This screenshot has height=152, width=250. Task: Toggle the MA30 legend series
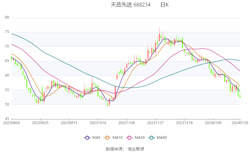(135, 138)
